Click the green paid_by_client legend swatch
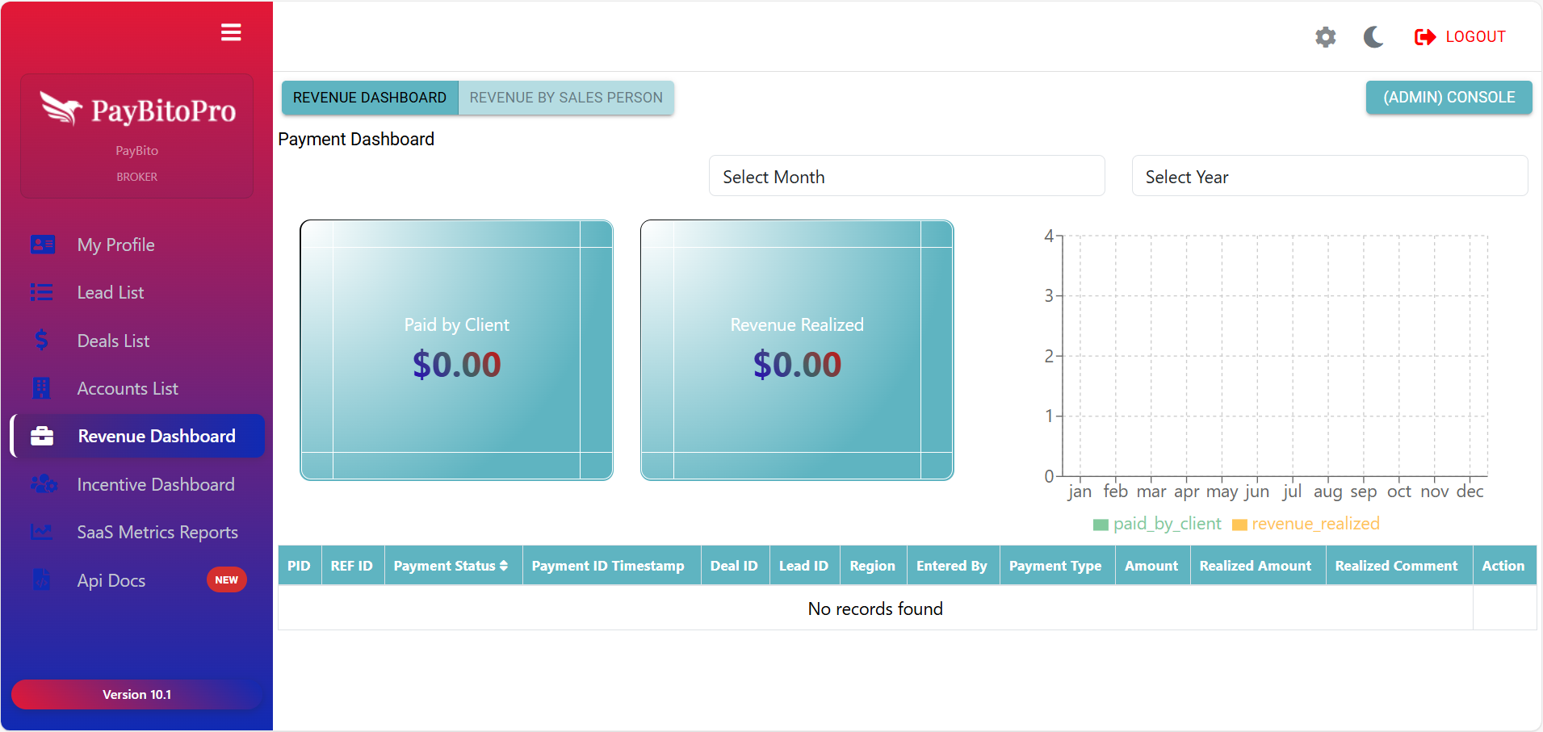The image size is (1543, 732). pyautogui.click(x=1101, y=525)
